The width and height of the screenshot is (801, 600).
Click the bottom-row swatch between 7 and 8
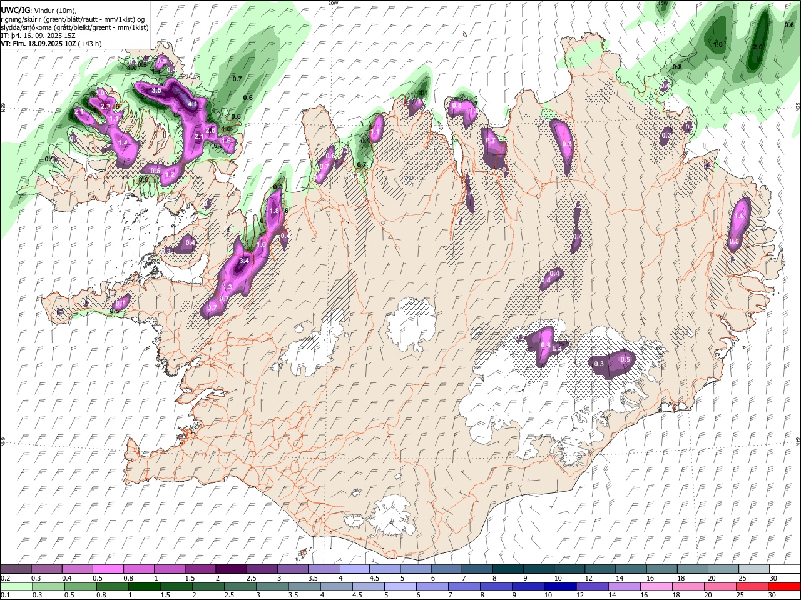pyautogui.click(x=464, y=586)
